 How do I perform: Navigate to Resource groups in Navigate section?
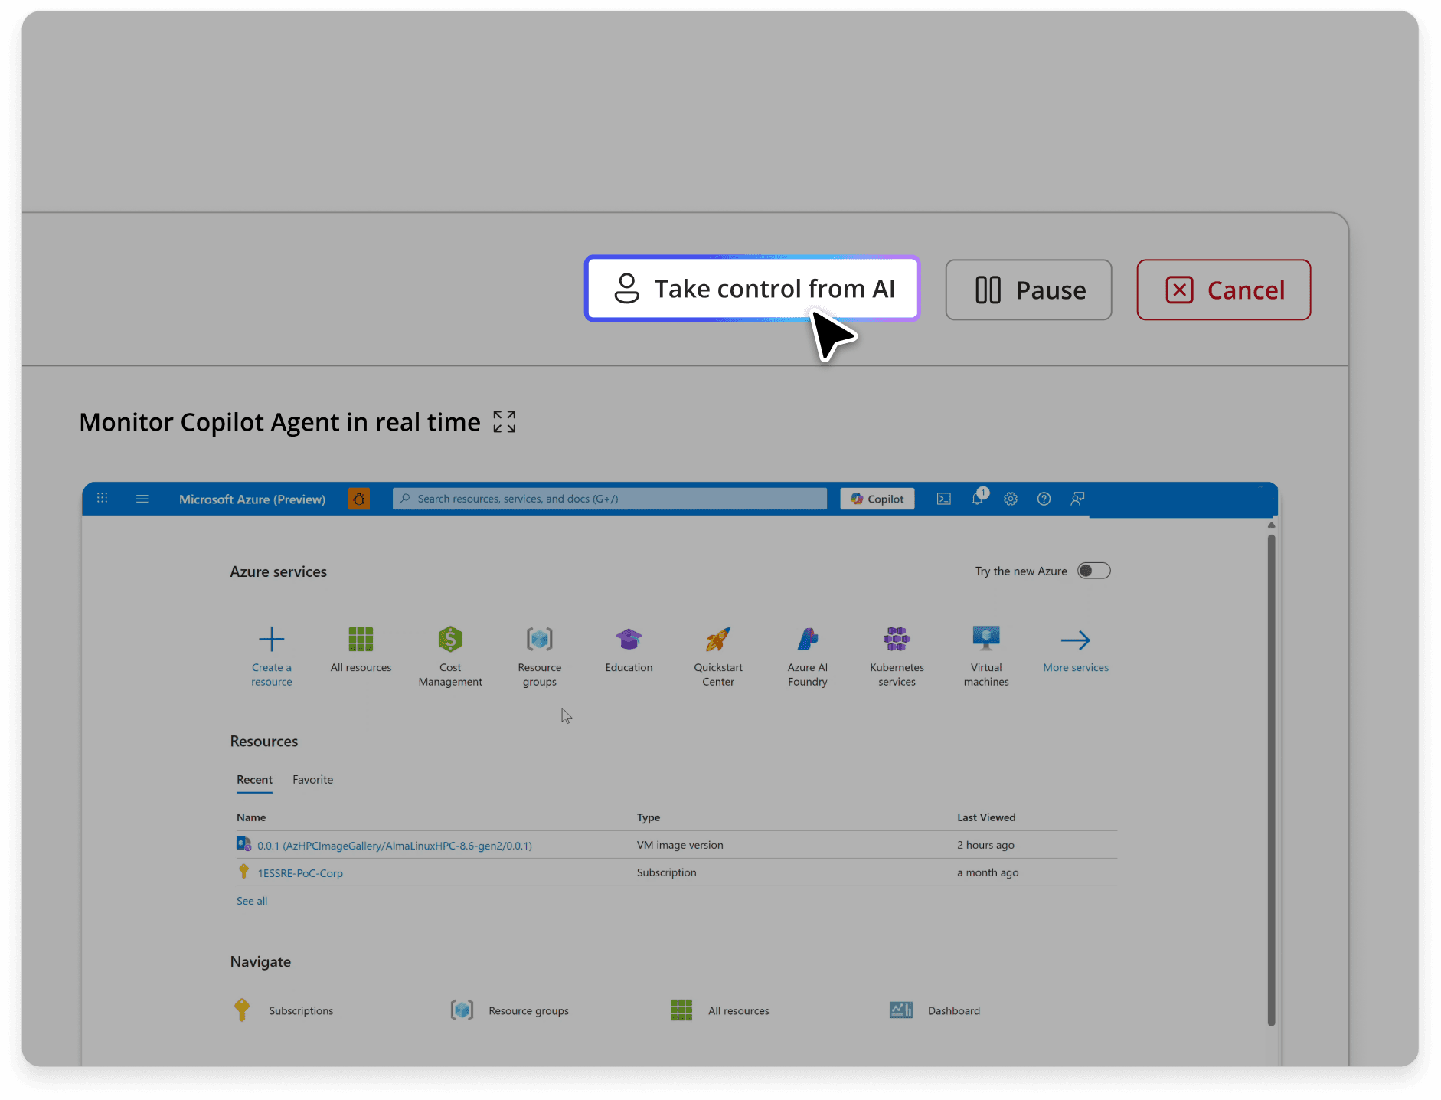click(x=510, y=1010)
